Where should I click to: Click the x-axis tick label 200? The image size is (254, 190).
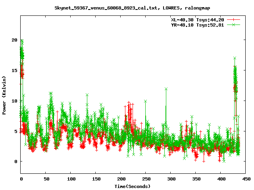tap(121, 179)
